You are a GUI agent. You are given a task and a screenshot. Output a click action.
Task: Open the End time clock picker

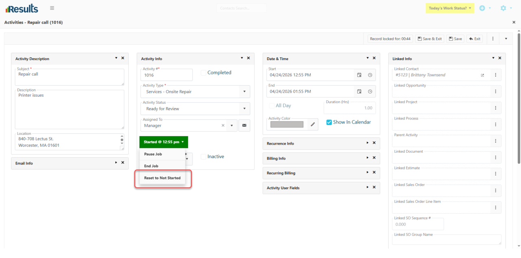click(x=370, y=91)
